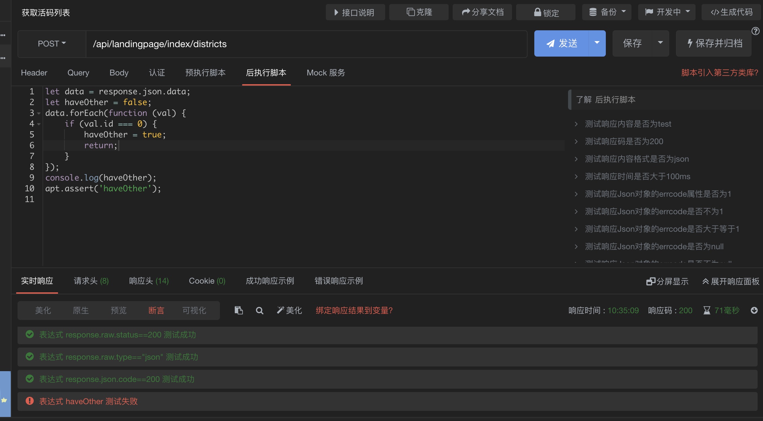Expand snippet 测试响应内容是否为test
Viewport: 763px width, 421px height.
tap(628, 124)
